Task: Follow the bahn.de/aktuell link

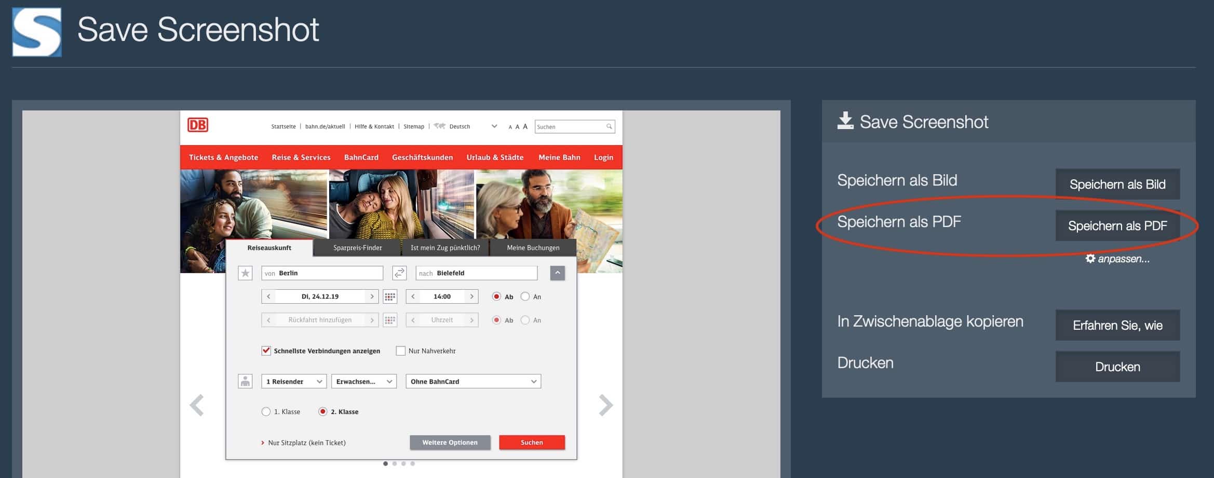Action: [x=325, y=126]
